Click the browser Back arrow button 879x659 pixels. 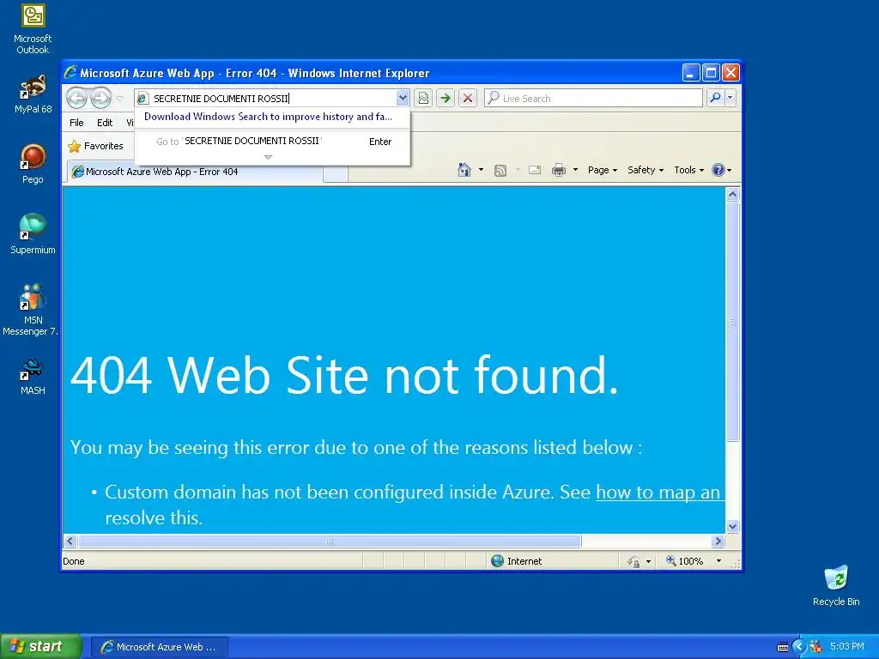point(76,98)
